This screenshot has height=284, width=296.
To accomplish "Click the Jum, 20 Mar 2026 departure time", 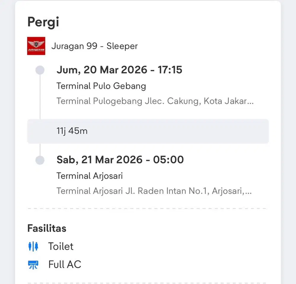I will (119, 70).
